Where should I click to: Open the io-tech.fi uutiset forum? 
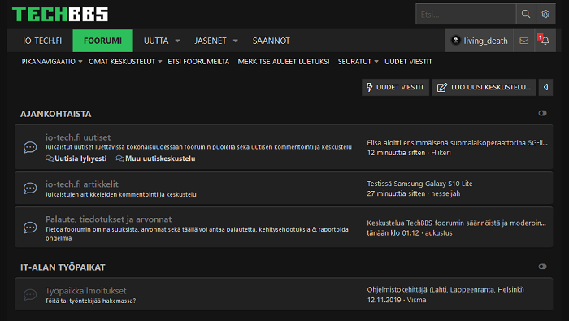click(78, 137)
